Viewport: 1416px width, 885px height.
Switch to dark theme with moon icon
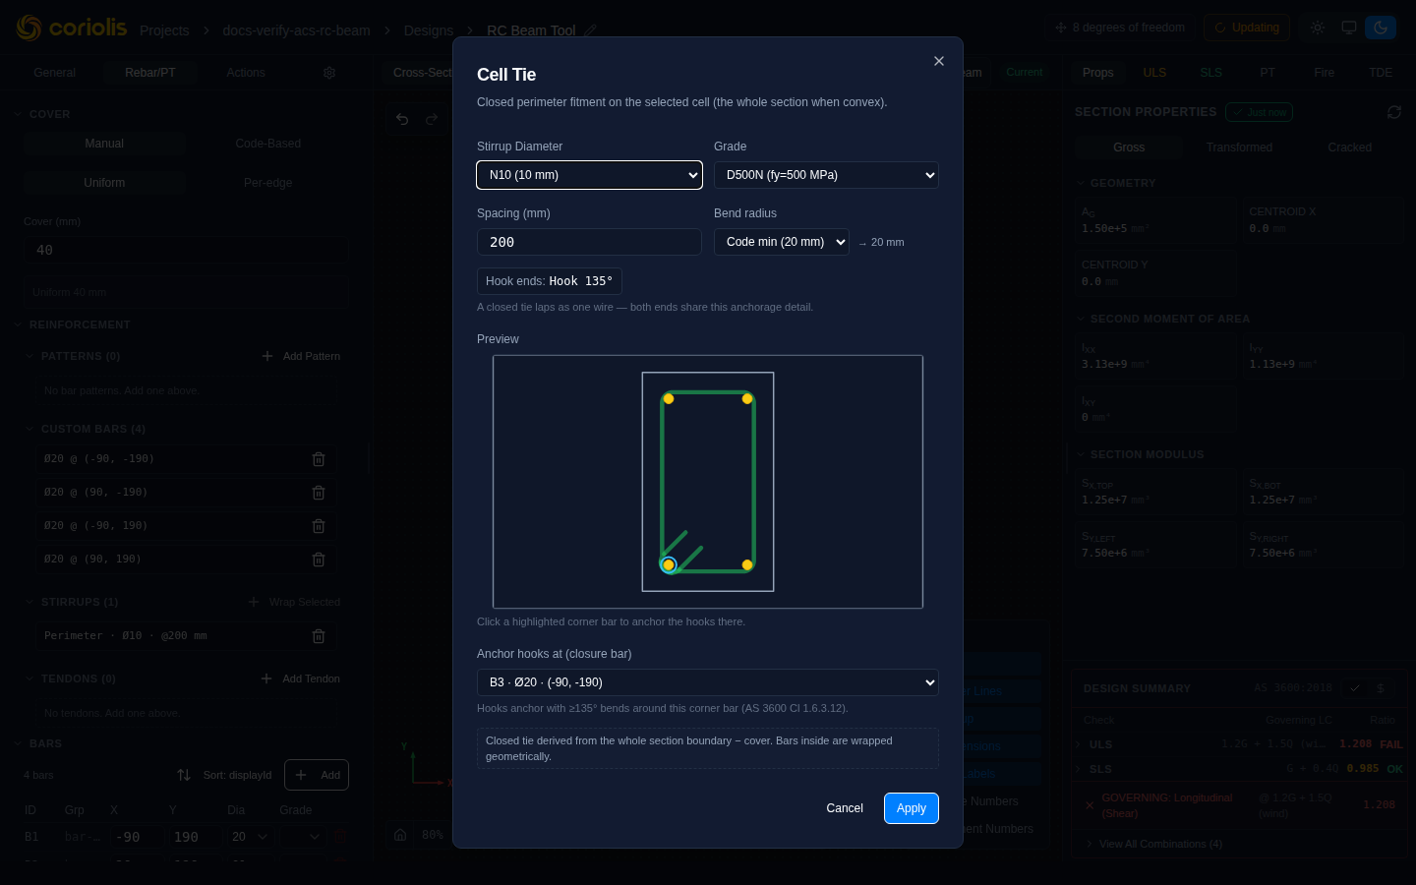pos(1381,28)
